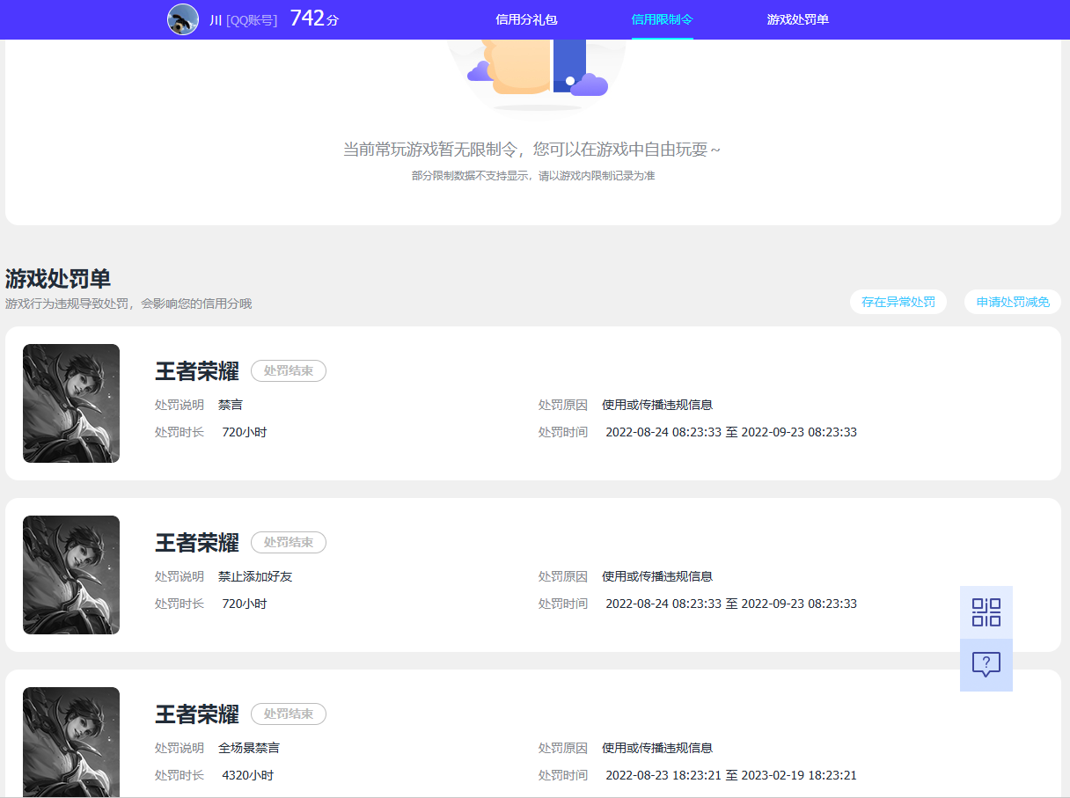Click the 禁止添加好友 description value
Viewport: 1070px width, 798px height.
tap(255, 576)
